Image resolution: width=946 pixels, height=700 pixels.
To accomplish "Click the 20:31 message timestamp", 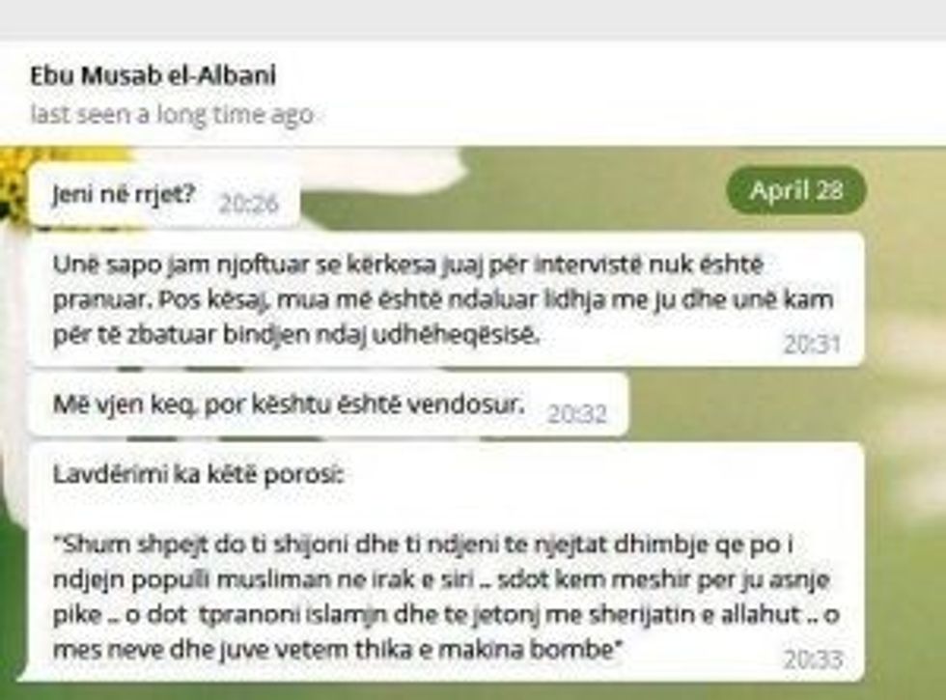I will coord(812,345).
